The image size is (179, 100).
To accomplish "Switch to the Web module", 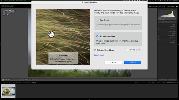I will [x=173, y=6].
